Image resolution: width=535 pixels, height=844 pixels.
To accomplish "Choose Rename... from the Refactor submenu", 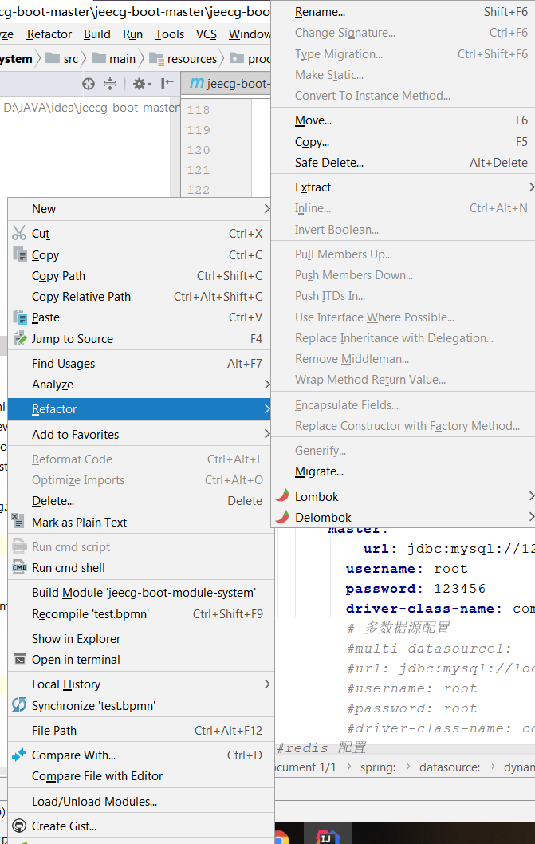I will [403, 12].
